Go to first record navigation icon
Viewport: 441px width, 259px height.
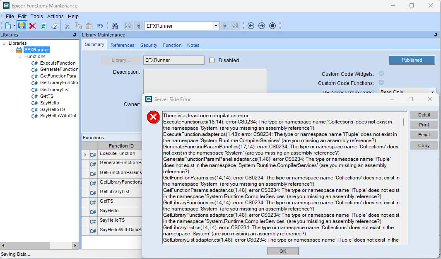(x=128, y=26)
